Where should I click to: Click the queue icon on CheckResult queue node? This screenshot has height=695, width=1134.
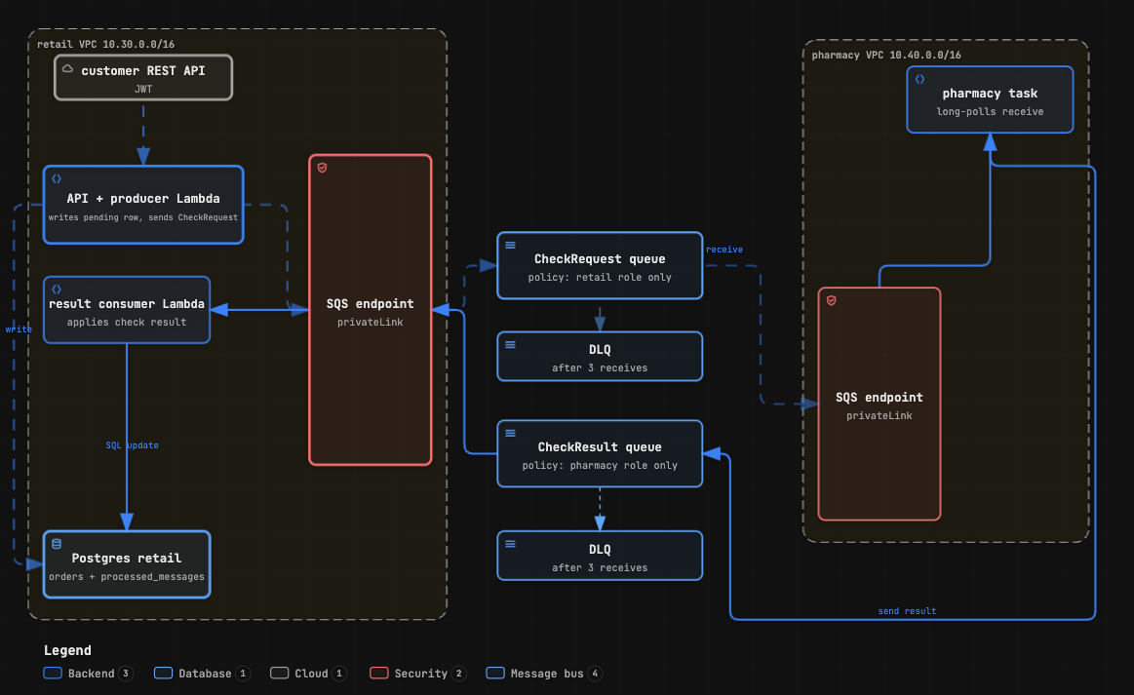point(511,433)
